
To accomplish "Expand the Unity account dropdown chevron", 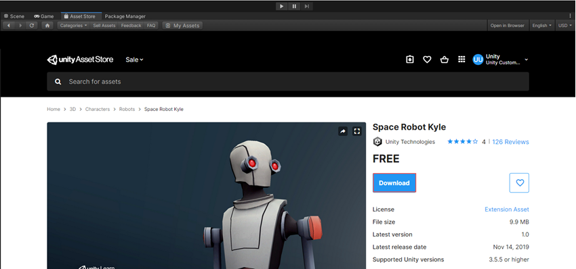I will click(x=526, y=59).
